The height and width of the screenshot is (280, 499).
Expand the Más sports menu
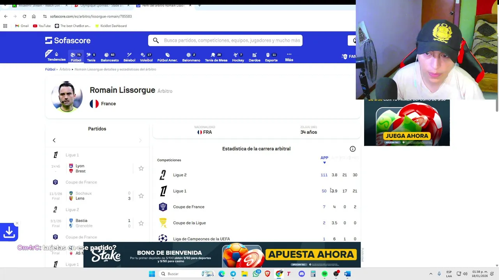tap(289, 57)
